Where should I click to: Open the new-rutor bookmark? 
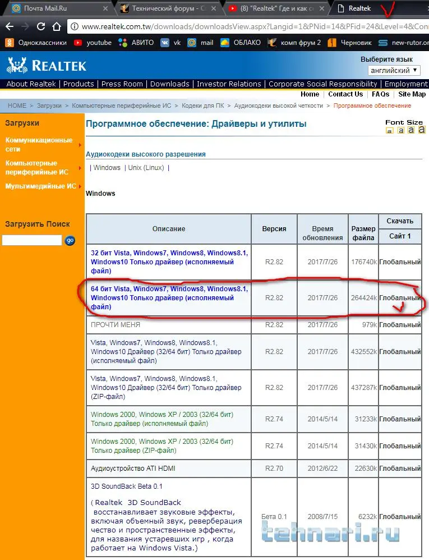click(x=404, y=43)
